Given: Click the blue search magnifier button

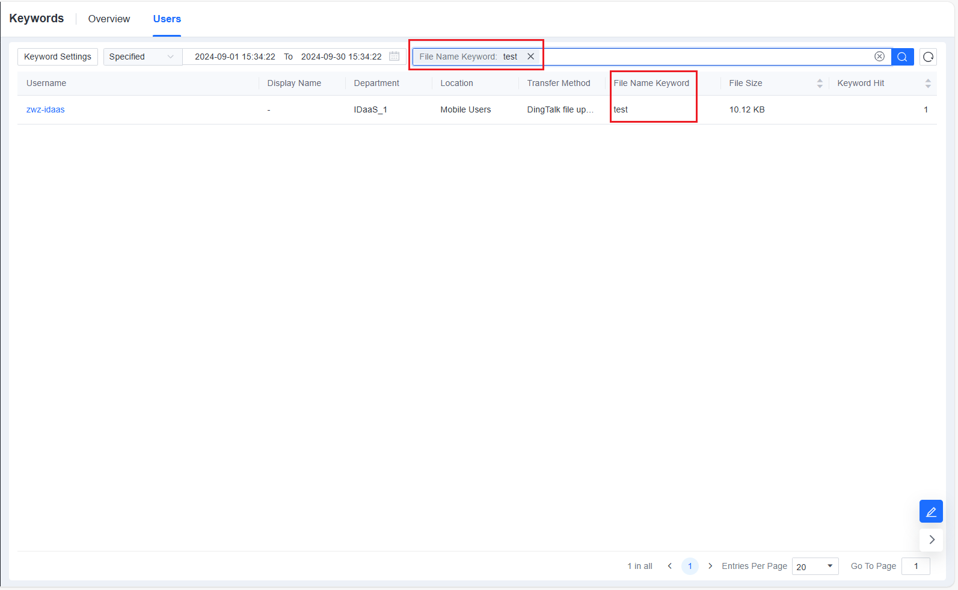Looking at the screenshot, I should coord(902,57).
